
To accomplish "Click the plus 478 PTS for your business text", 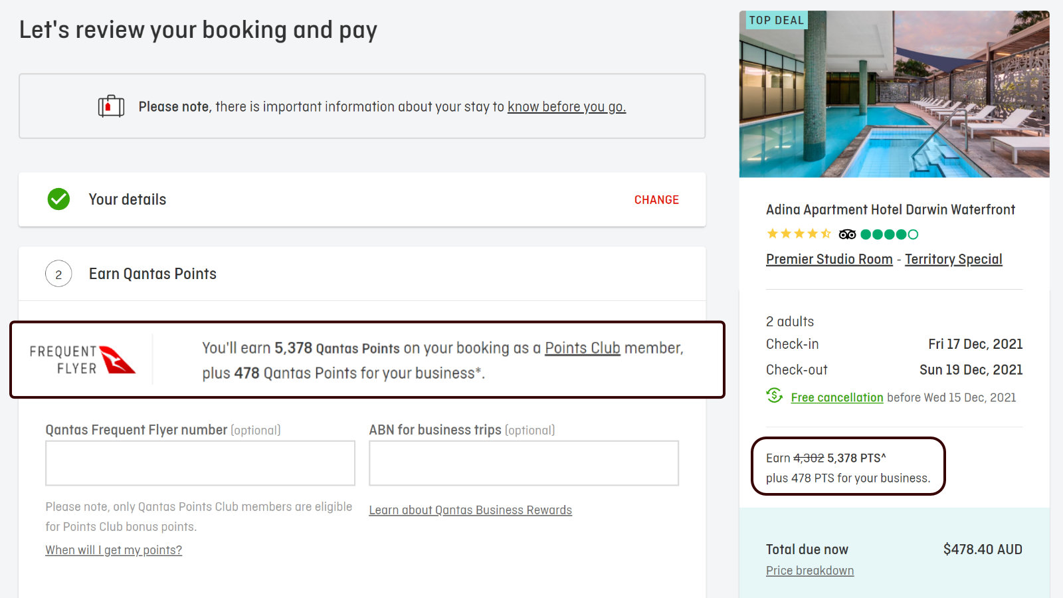I will click(x=848, y=478).
